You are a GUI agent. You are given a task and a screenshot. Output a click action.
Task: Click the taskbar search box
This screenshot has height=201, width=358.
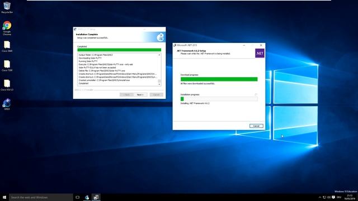click(41, 197)
